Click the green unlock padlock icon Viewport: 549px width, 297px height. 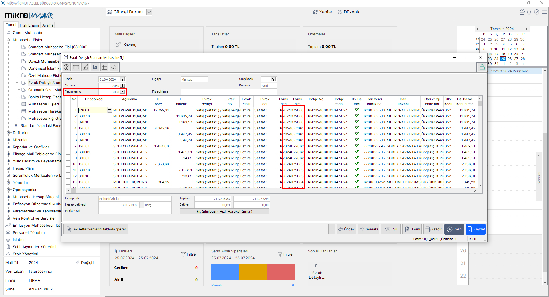pos(482,67)
